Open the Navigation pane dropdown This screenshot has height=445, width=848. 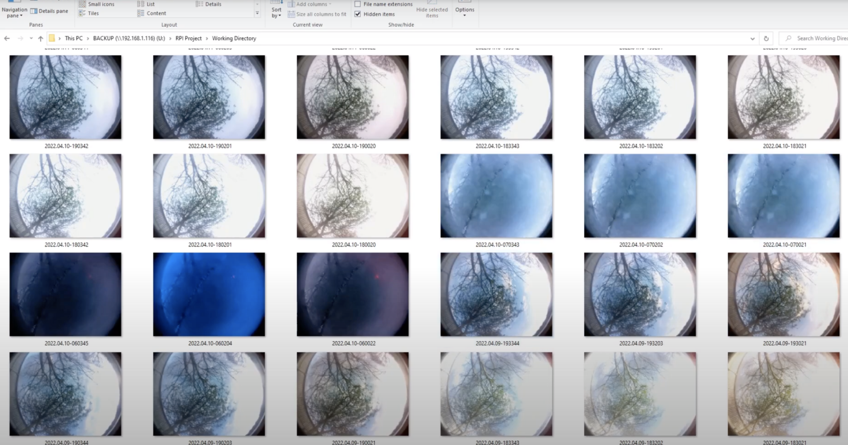[14, 12]
